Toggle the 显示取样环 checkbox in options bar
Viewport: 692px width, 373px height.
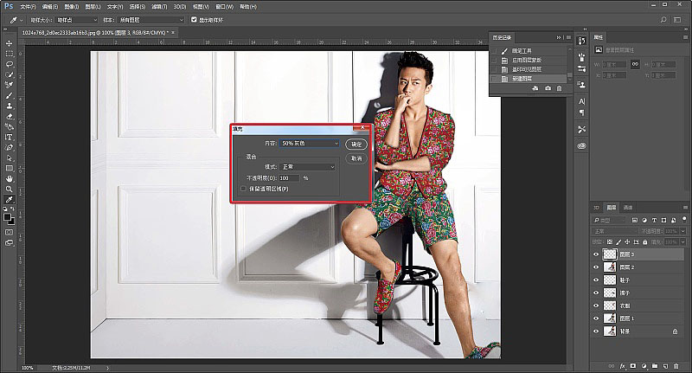(194, 20)
